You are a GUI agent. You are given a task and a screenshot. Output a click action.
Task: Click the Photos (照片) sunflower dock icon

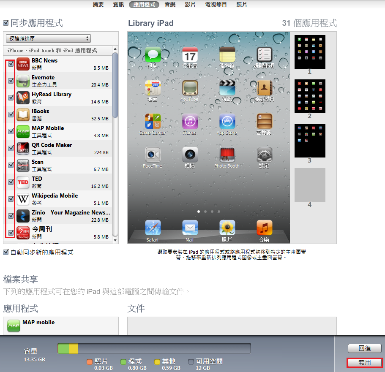pyautogui.click(x=227, y=228)
